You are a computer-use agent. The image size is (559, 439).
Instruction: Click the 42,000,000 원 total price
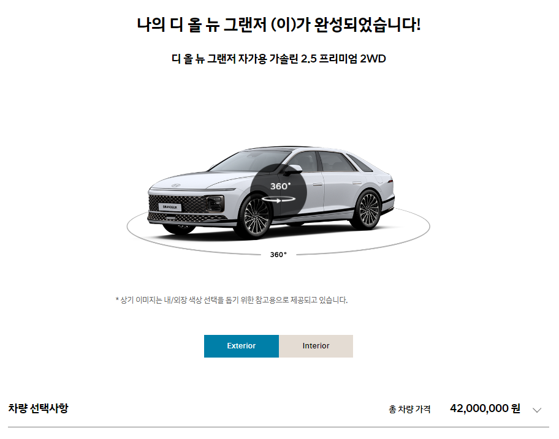[485, 408]
